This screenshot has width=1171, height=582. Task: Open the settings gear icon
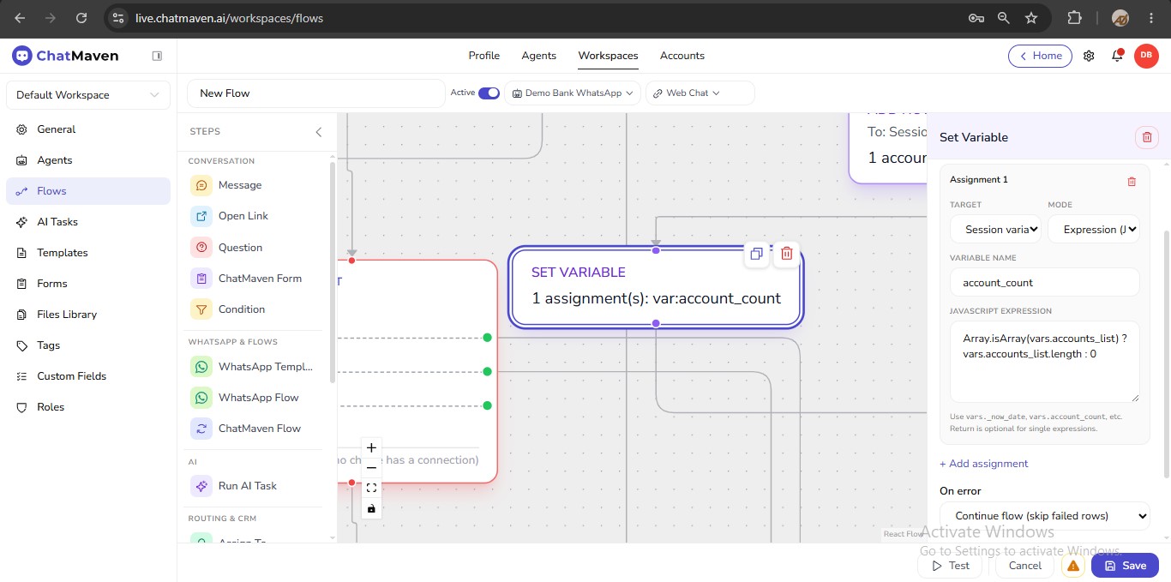coord(1089,56)
